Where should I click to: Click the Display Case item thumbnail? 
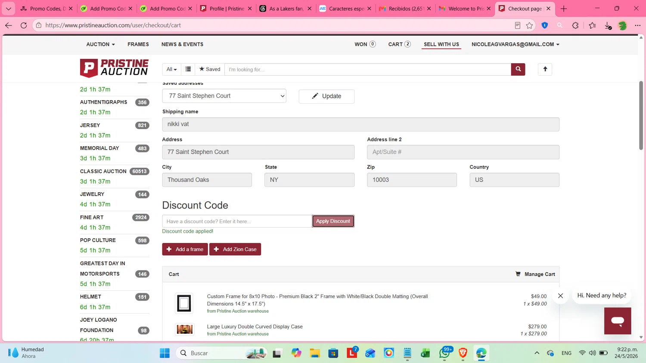[184, 329]
